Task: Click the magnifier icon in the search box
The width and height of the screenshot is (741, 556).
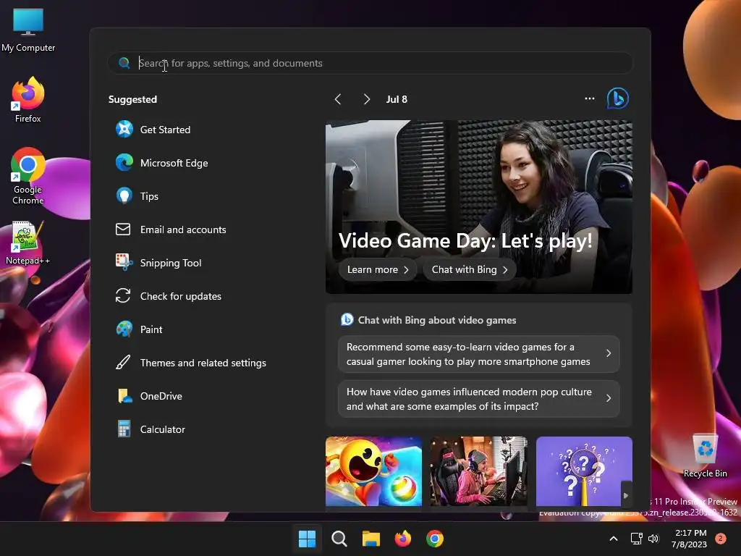Action: 124,63
